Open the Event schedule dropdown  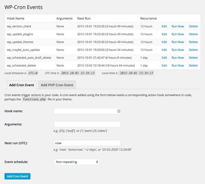tap(77, 162)
